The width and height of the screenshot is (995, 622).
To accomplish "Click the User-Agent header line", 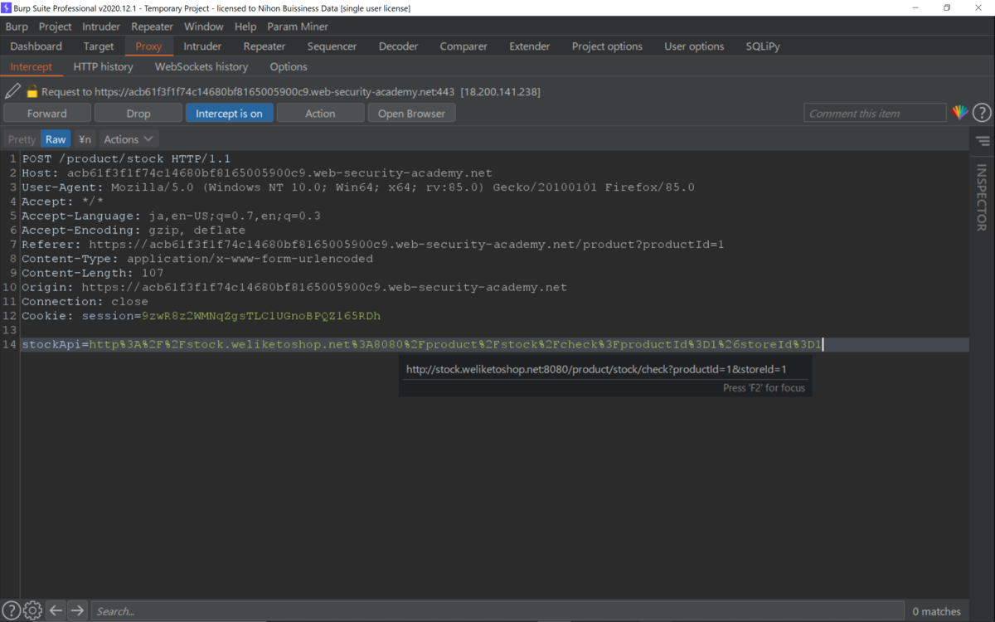I will [x=358, y=187].
